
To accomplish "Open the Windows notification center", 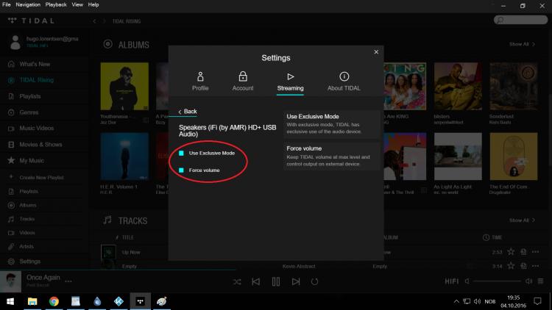I will [x=537, y=302].
